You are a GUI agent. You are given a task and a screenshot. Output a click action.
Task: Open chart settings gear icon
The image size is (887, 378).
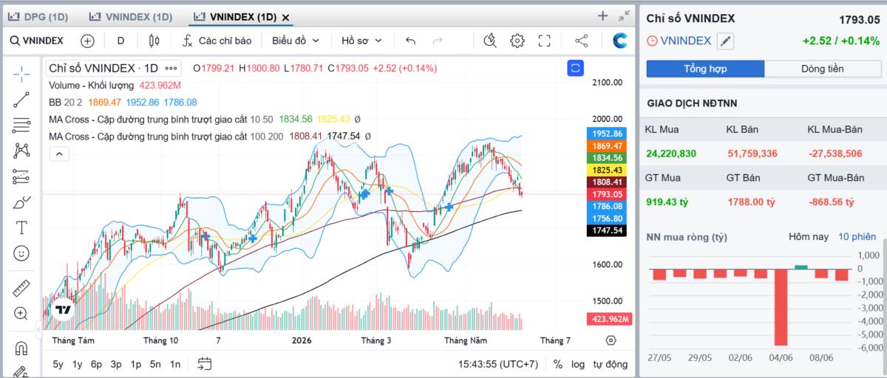click(517, 41)
